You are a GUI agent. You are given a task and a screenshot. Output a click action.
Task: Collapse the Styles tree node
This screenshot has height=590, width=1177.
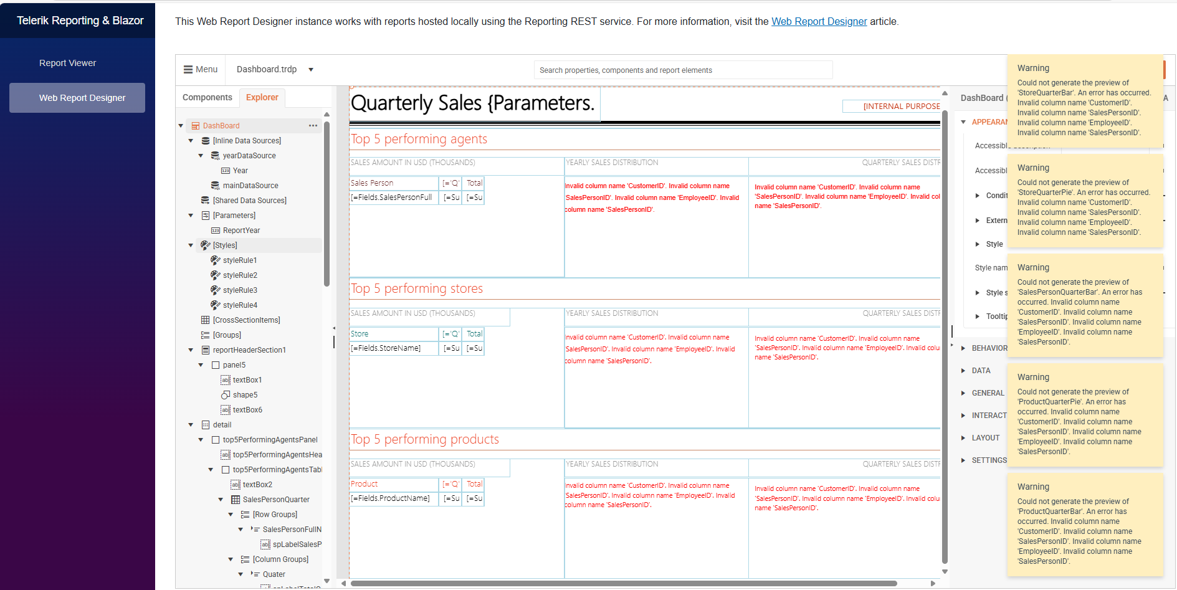pyautogui.click(x=191, y=245)
